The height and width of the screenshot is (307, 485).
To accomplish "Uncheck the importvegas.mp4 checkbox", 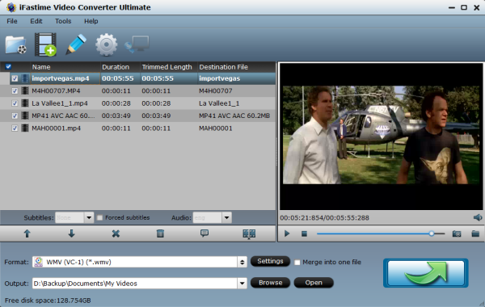I will click(x=15, y=78).
